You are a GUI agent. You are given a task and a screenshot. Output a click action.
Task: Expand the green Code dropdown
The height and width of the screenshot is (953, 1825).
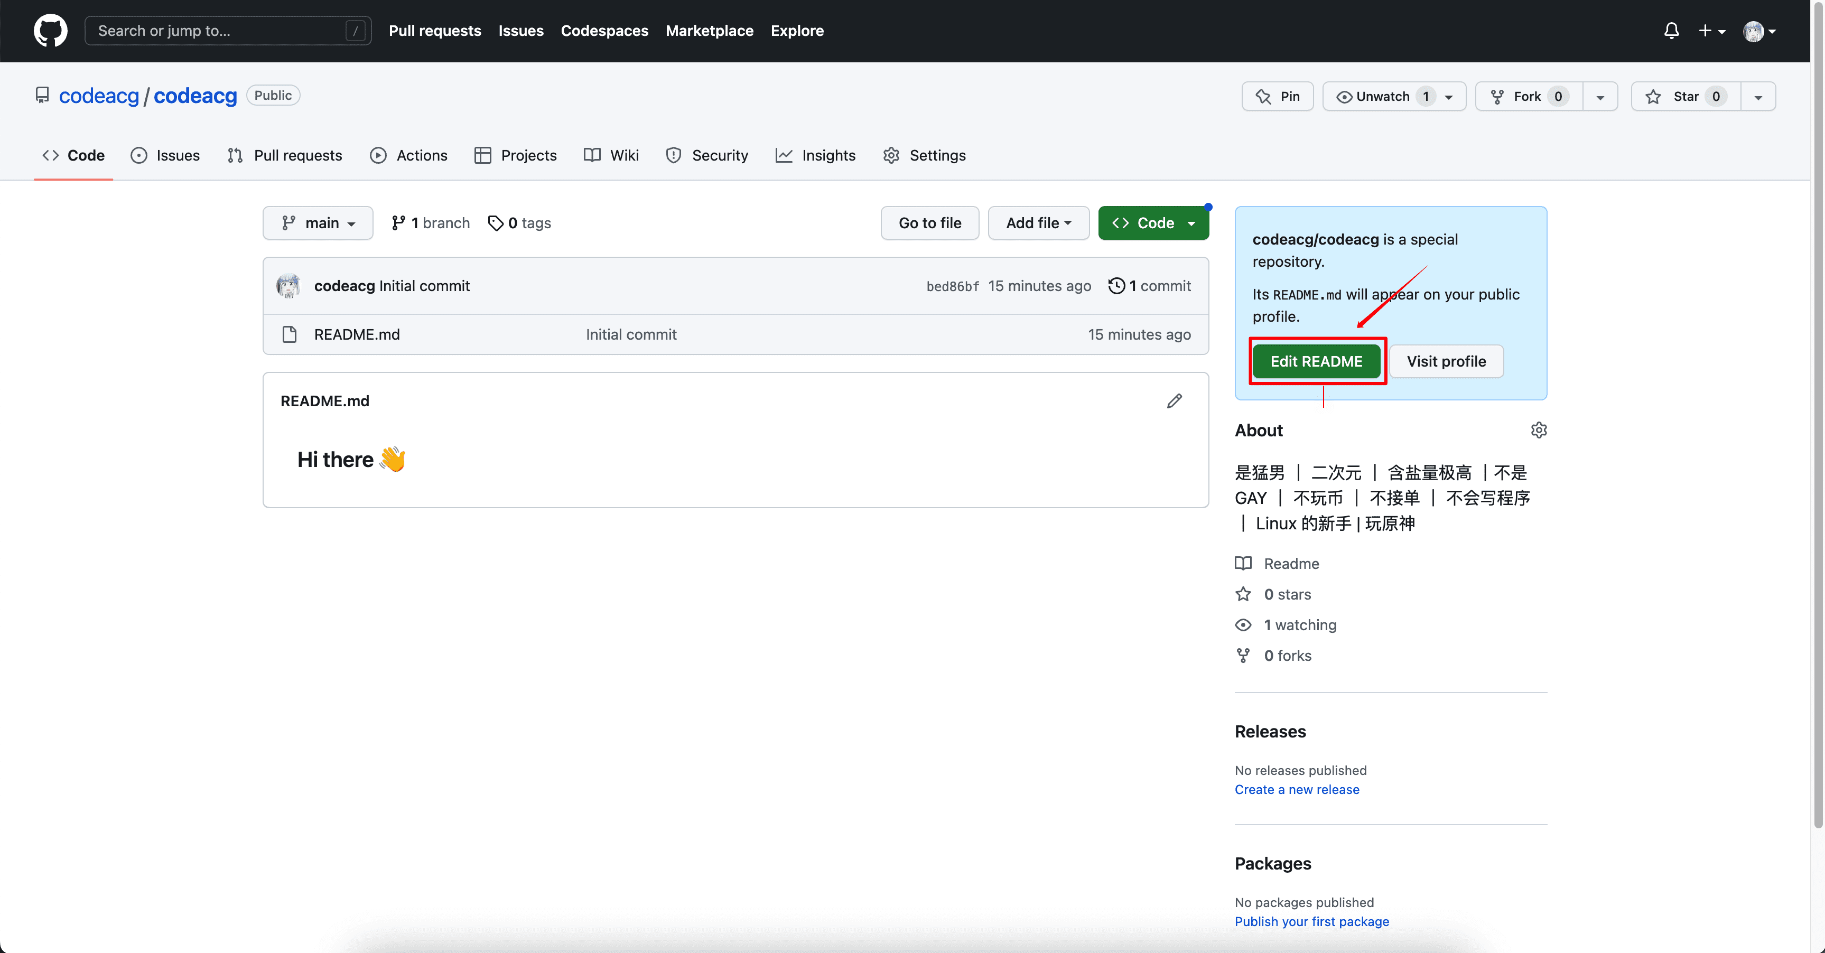point(1153,222)
